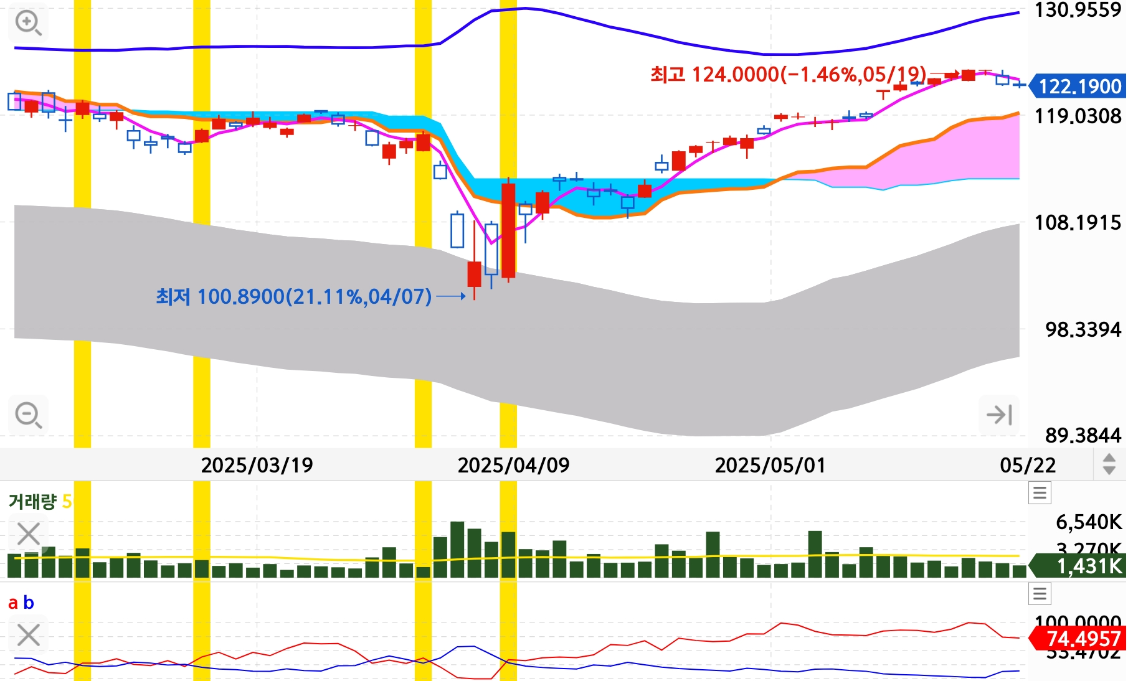Click the 89.3844 price axis label
This screenshot has height=681, width=1128.
[1083, 435]
